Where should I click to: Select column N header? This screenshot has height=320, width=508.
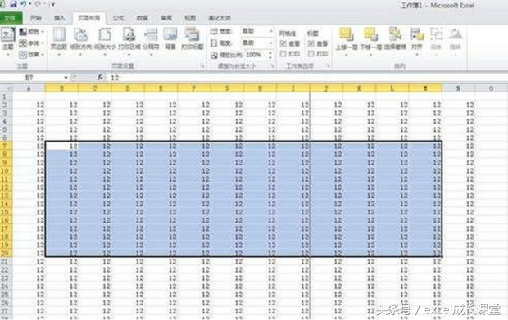point(458,88)
